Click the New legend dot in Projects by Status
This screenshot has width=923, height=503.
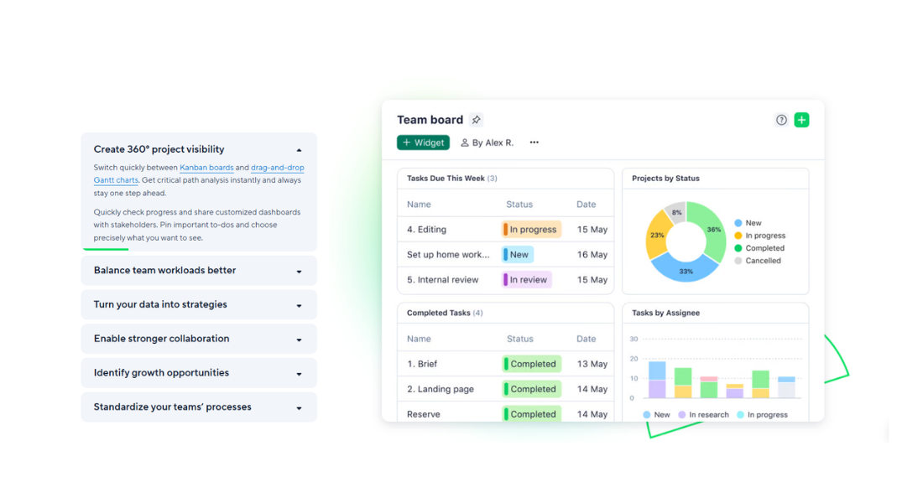(738, 223)
